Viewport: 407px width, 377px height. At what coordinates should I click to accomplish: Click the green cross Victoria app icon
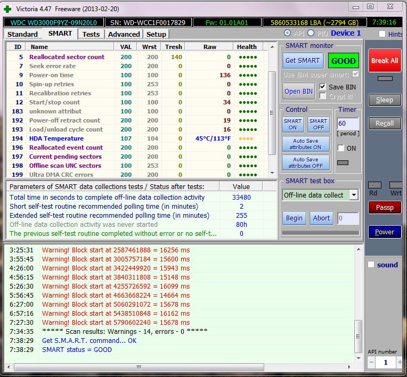7,9
